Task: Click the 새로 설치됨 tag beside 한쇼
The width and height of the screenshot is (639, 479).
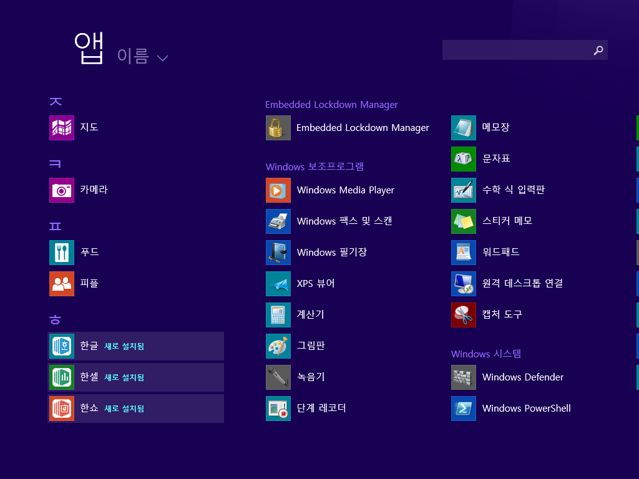Action: tap(124, 409)
